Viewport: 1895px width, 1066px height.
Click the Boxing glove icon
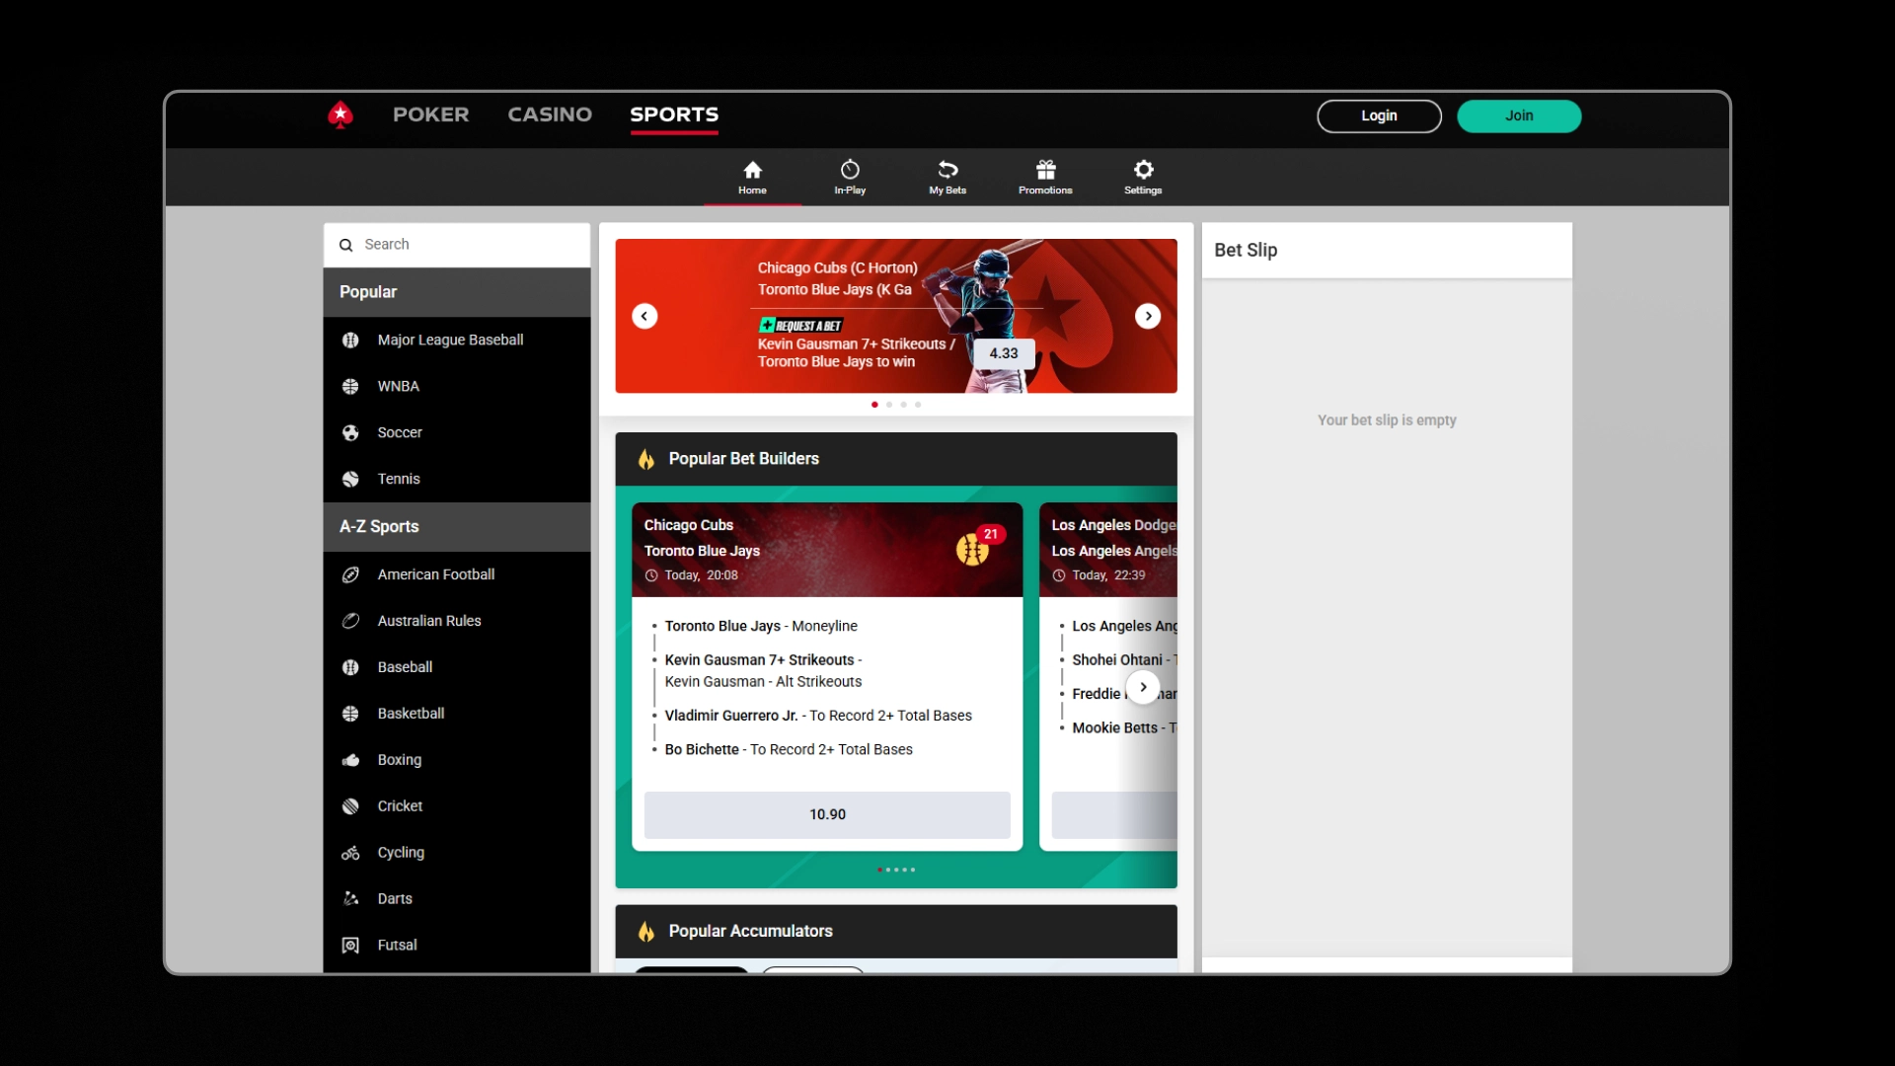click(x=350, y=760)
